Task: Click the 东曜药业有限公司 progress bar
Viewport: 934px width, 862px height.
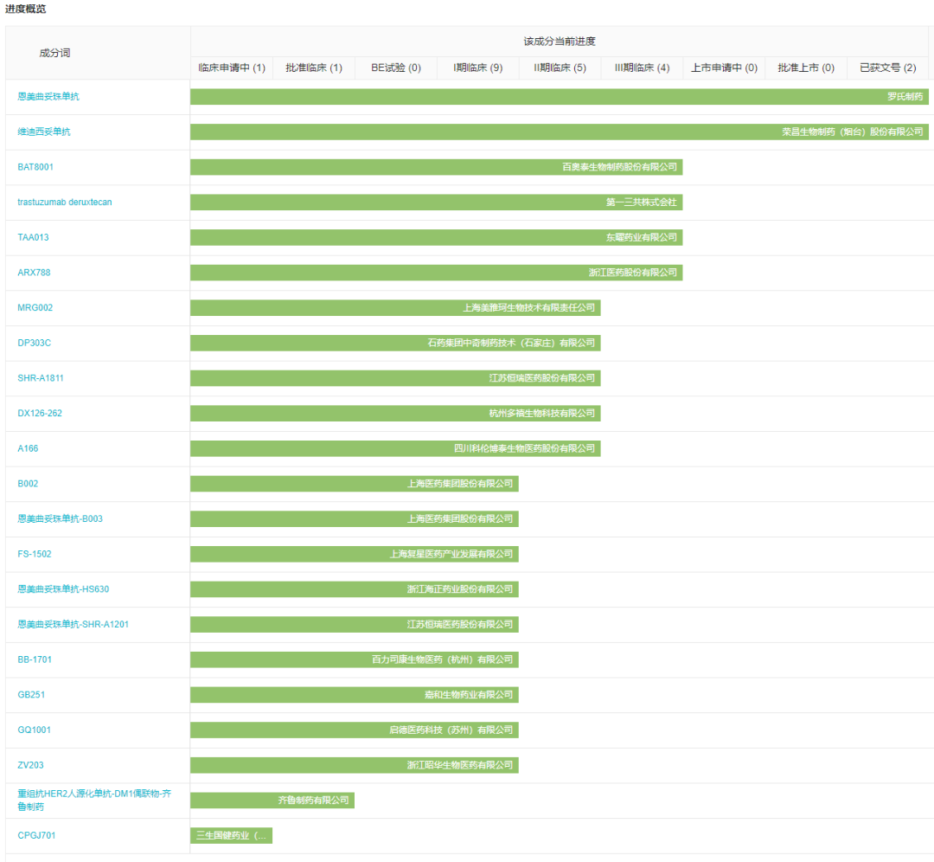Action: [437, 237]
